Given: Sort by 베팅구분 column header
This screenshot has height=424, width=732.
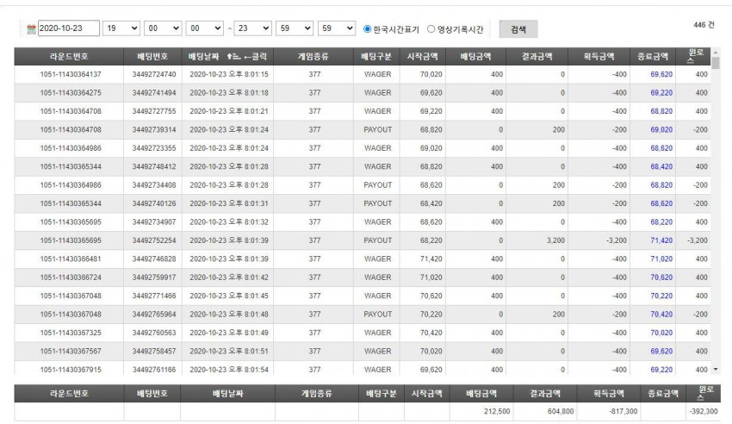Looking at the screenshot, I should [x=376, y=57].
